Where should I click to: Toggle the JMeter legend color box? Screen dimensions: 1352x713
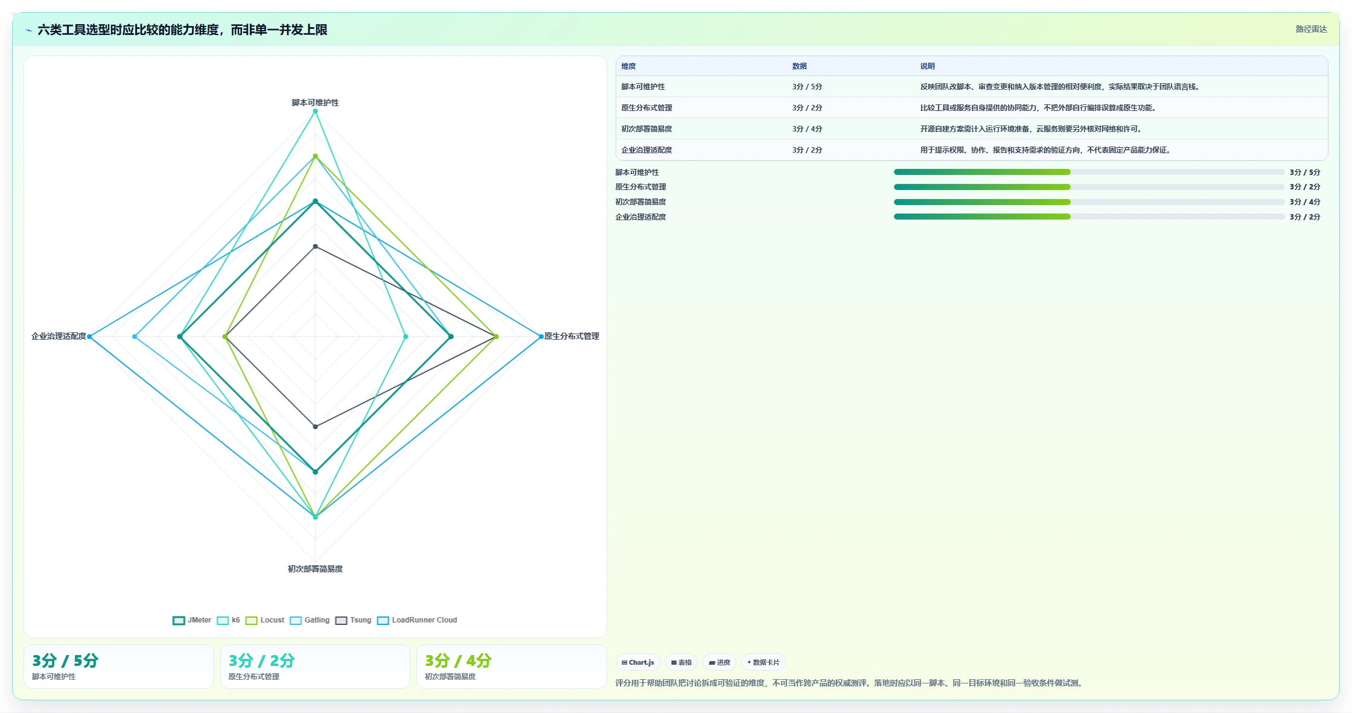click(179, 620)
